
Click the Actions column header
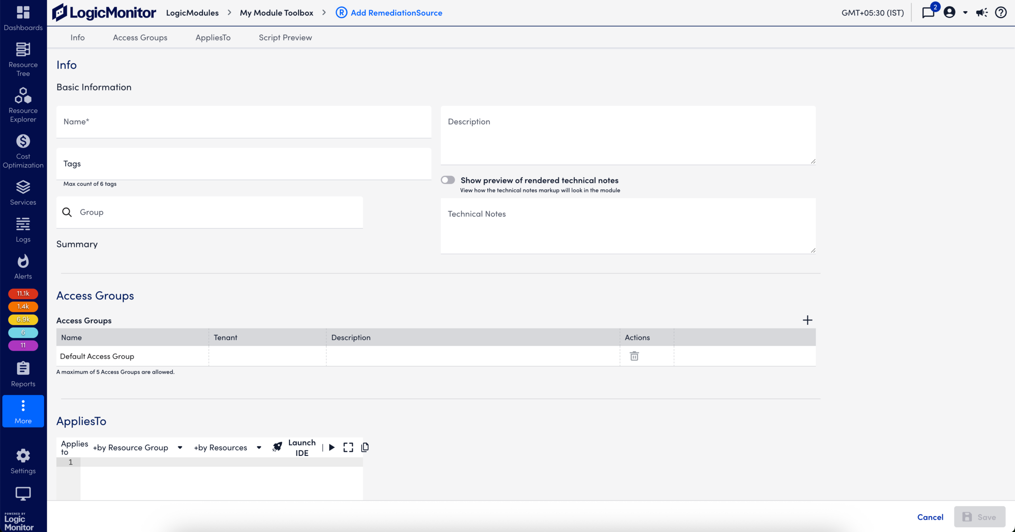point(647,337)
